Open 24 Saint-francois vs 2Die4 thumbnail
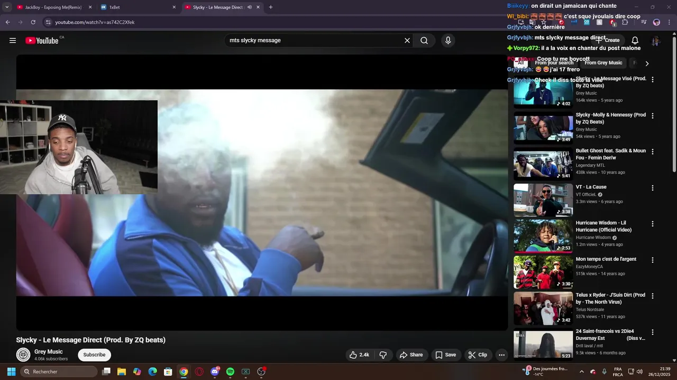Viewport: 677px width, 380px height. point(543,345)
